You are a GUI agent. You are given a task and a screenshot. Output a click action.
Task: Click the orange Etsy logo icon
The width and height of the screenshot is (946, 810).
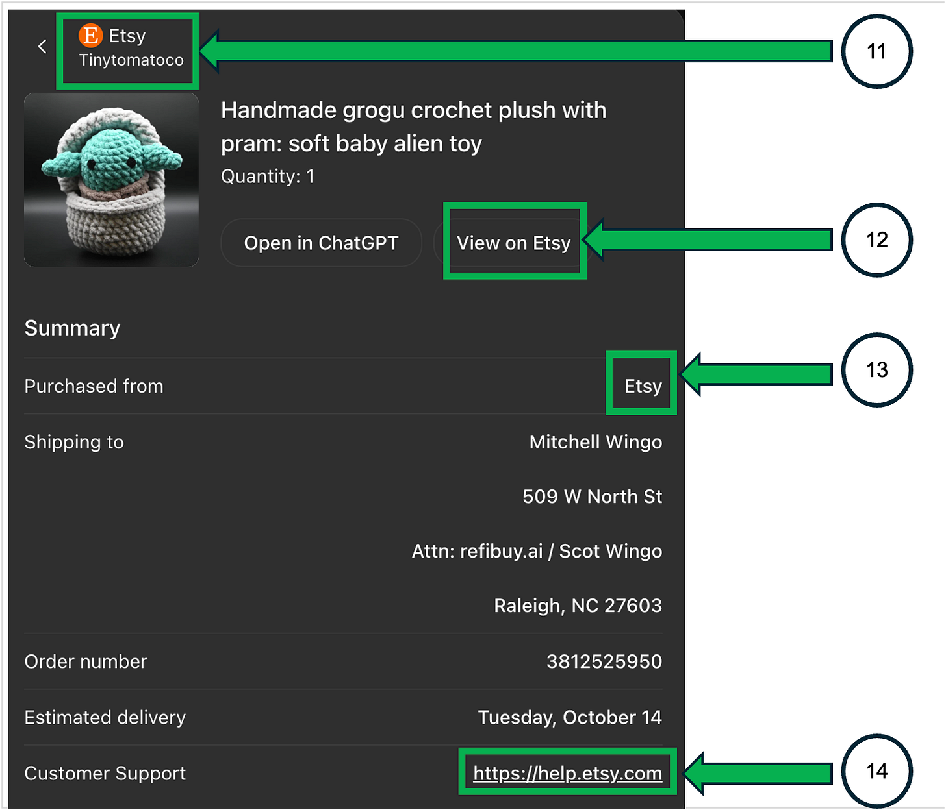tap(91, 36)
